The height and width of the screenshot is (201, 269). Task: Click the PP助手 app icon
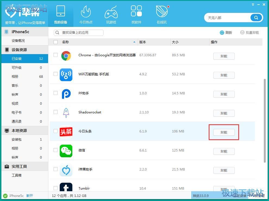pos(66,94)
